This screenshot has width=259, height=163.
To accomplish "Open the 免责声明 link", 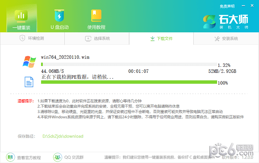I will click(227, 6).
